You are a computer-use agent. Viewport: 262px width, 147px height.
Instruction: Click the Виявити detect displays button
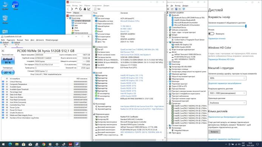pyautogui.click(x=214, y=132)
